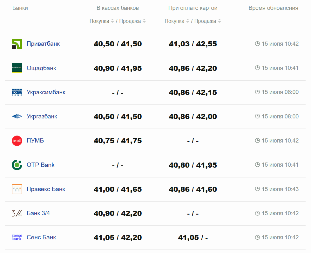Click the Укргазбанк logo icon
The height and width of the screenshot is (253, 311).
point(17,117)
